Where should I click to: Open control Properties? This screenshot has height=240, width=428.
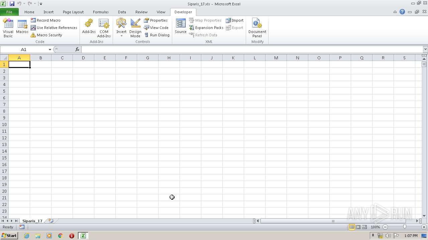tap(156, 20)
